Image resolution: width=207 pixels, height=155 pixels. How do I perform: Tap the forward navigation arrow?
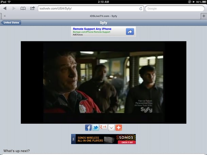coord(14,8)
